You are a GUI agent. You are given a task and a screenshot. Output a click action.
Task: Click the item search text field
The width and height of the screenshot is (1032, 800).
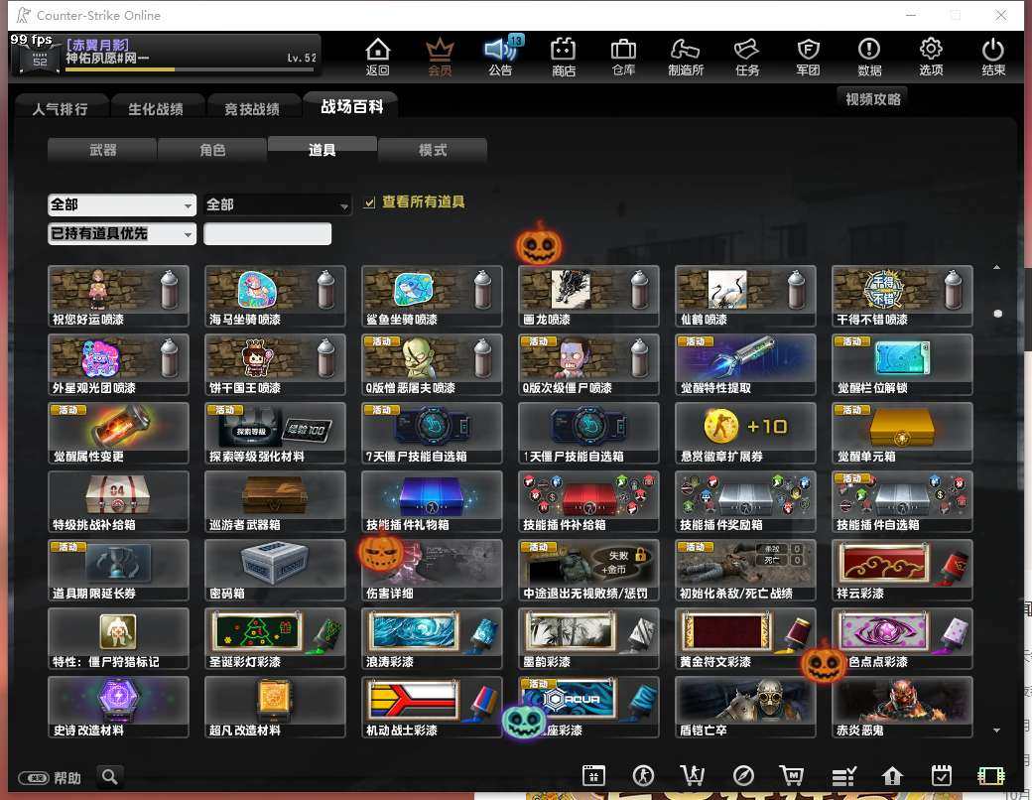tap(267, 233)
